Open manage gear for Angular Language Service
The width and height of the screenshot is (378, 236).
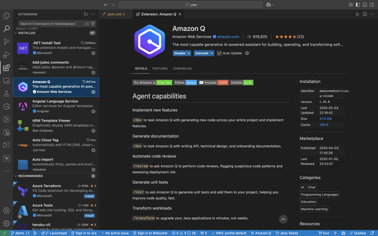(93, 111)
